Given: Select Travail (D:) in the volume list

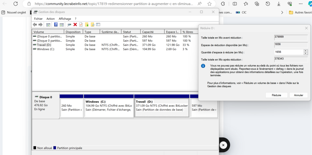Looking at the screenshot, I should tap(44, 45).
